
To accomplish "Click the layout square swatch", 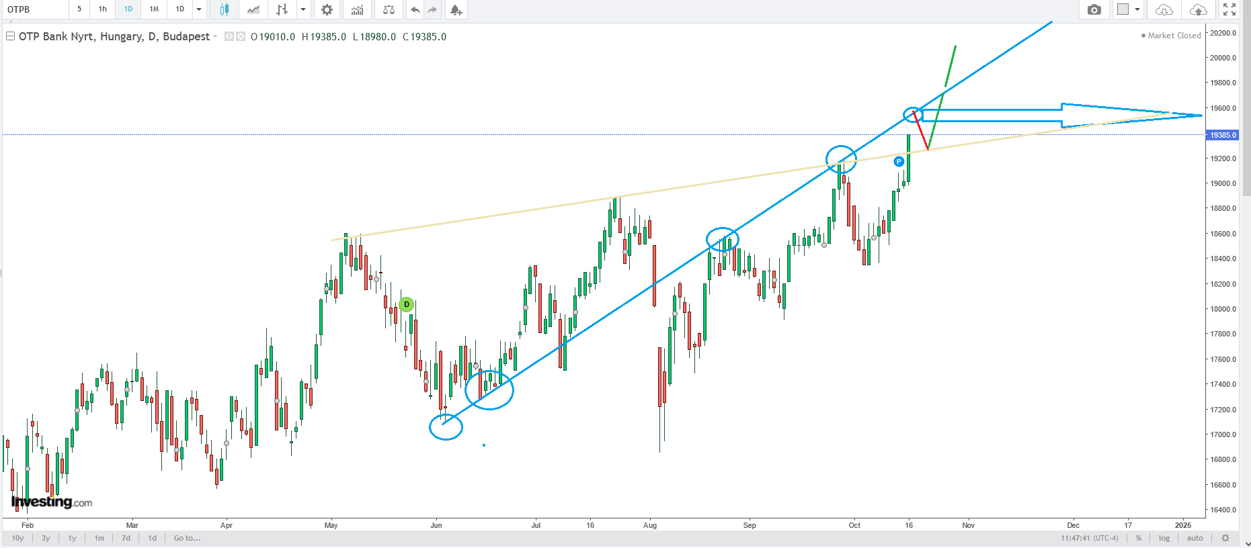I will point(1123,9).
